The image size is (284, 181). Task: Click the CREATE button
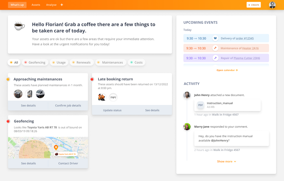coord(253,5)
